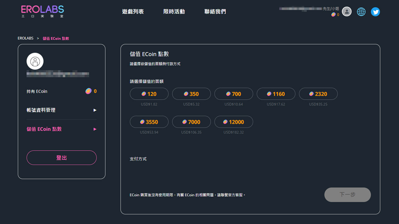Click the ECoin expiry notice text
This screenshot has height=224, width=399.
pos(188,195)
